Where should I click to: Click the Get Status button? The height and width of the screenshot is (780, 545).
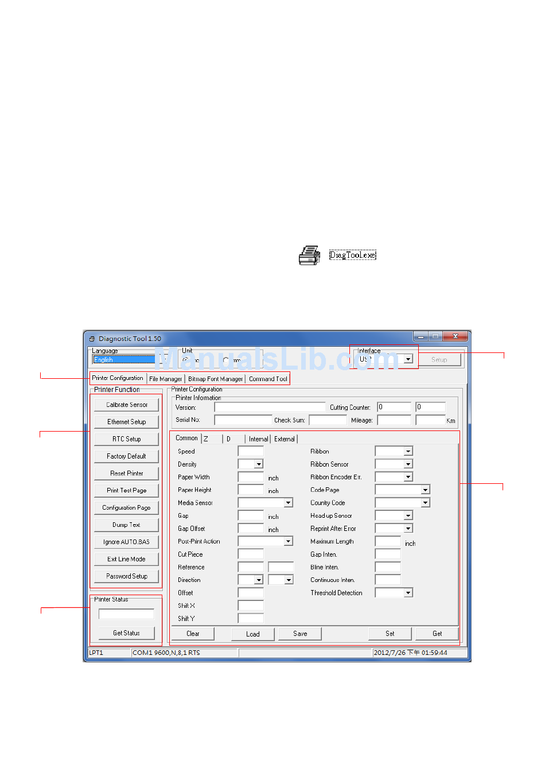coord(126,633)
